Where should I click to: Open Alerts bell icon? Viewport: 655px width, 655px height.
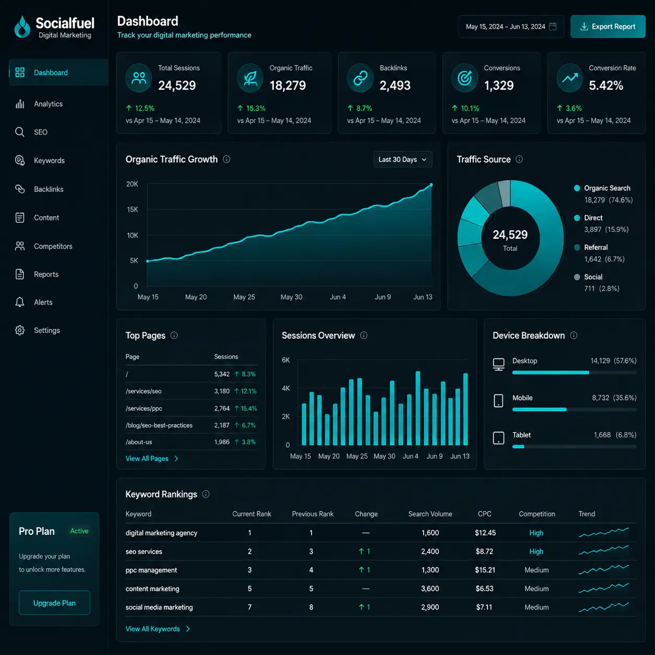[20, 302]
